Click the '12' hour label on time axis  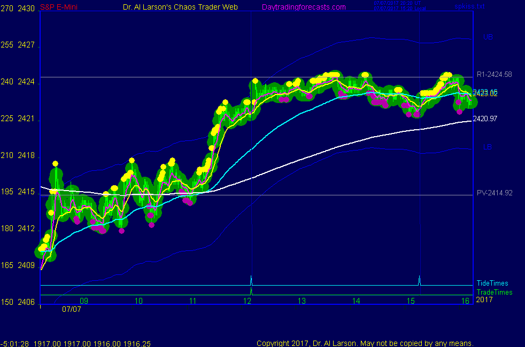(247, 301)
